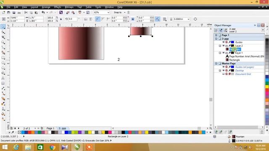269x151 pixels.
Task: Click the Print icon
Action: pyautogui.click(x=19, y=13)
